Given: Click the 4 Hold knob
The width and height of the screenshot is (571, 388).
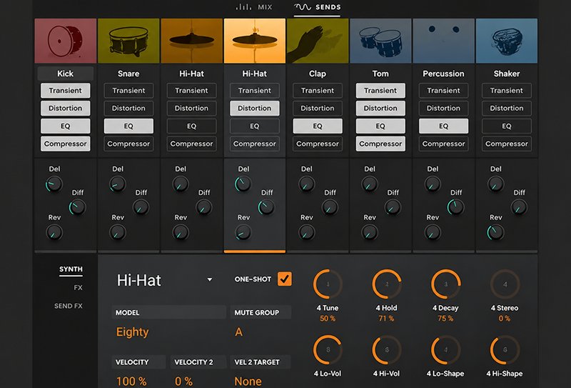Looking at the screenshot, I should (387, 284).
